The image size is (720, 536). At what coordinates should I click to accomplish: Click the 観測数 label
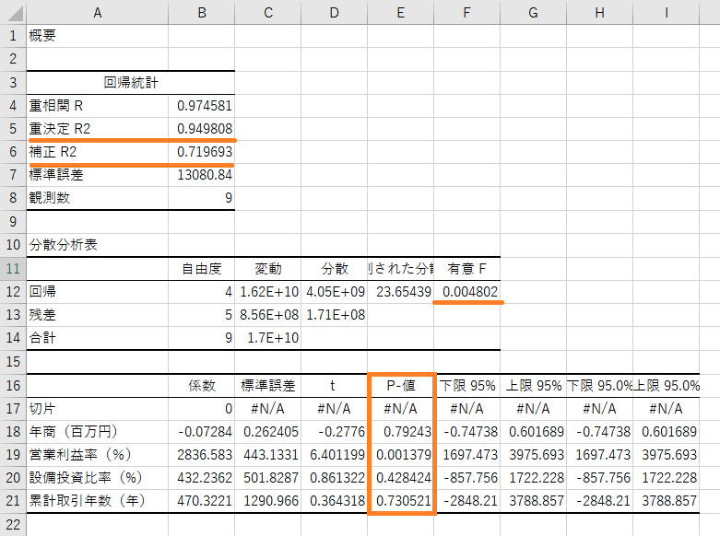coord(49,198)
